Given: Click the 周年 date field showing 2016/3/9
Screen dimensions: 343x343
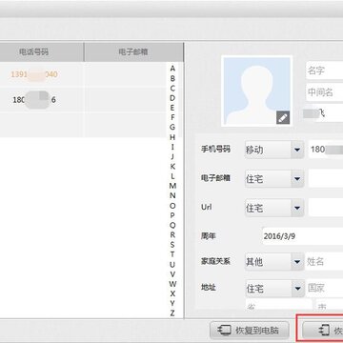Looking at the screenshot, I should click(x=303, y=236).
